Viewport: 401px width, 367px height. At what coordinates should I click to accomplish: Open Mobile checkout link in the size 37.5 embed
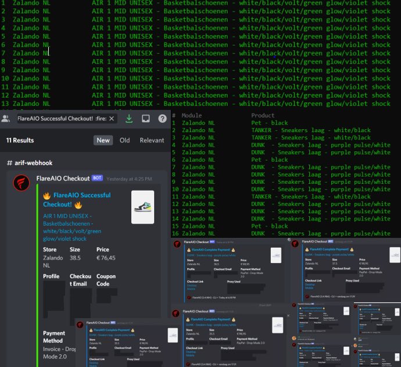click(x=309, y=288)
